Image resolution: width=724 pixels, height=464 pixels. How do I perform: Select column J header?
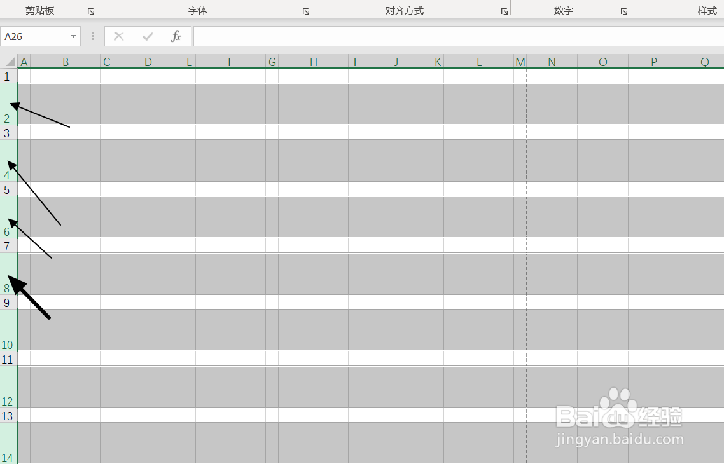coord(396,62)
